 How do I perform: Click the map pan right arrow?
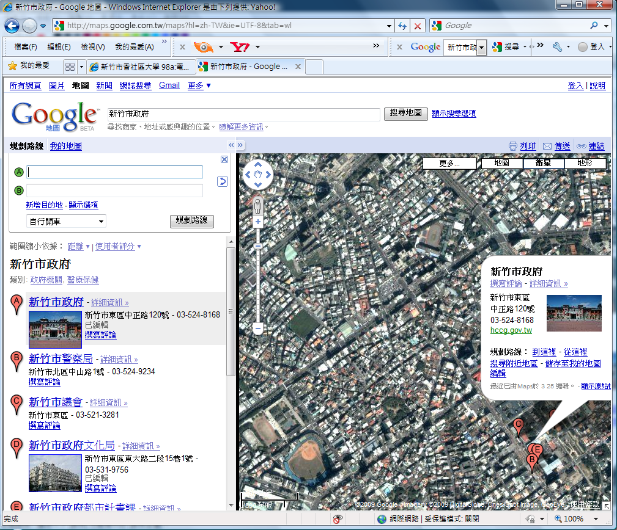click(x=268, y=175)
